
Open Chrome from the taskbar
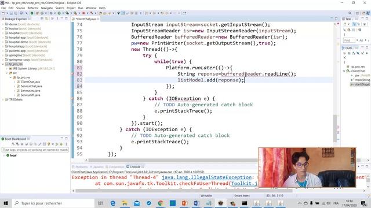[x=161, y=203]
